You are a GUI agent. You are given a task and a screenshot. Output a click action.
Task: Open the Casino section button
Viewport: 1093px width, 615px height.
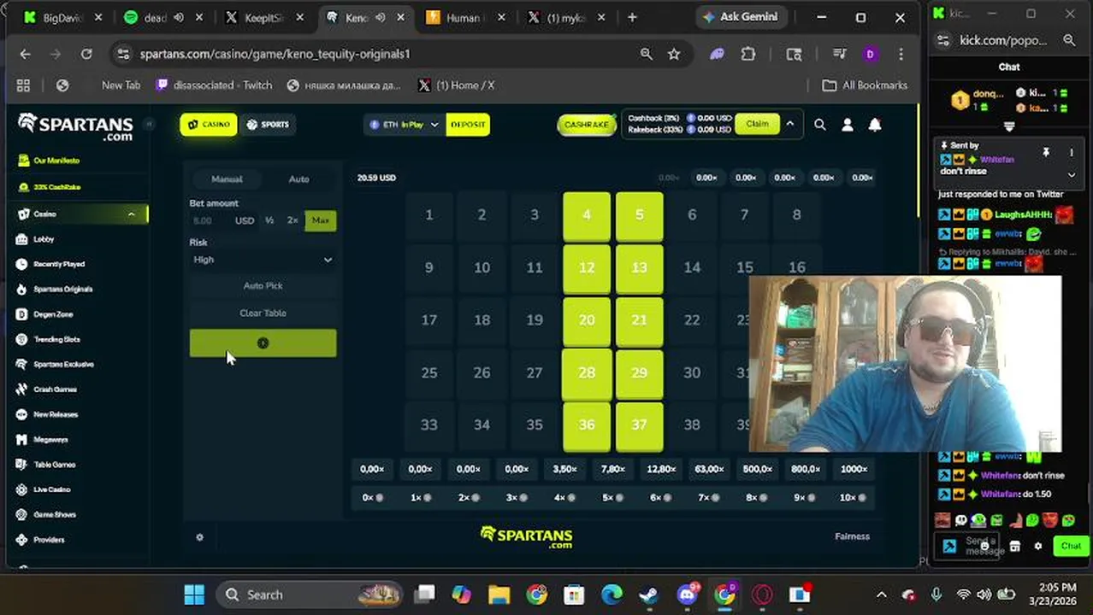tap(209, 125)
